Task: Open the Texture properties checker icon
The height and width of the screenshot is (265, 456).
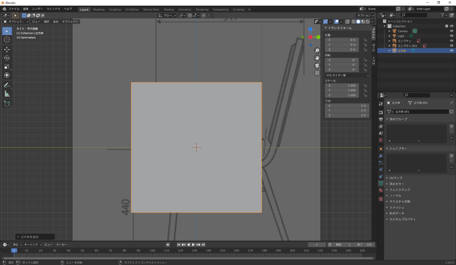Action: 381,199
